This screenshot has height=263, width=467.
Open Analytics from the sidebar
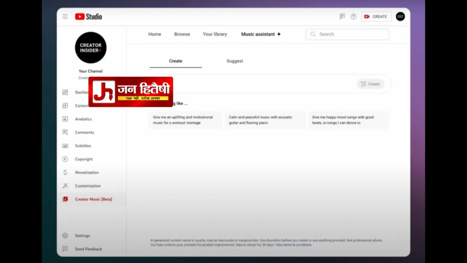[83, 119]
